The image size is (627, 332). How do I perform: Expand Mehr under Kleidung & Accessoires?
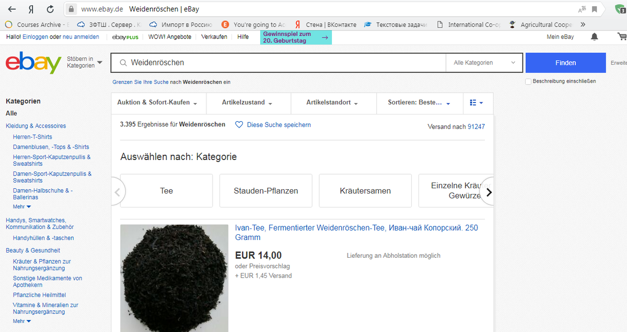(22, 207)
